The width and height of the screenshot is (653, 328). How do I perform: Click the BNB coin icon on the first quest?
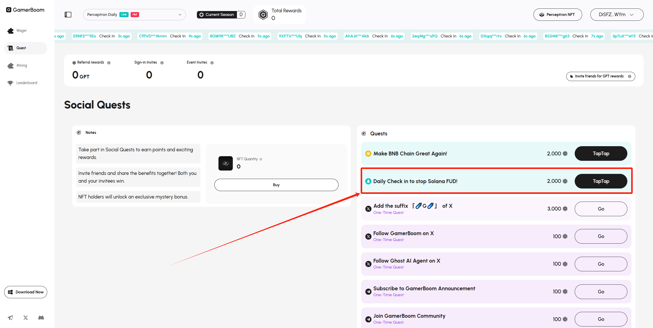tap(368, 154)
